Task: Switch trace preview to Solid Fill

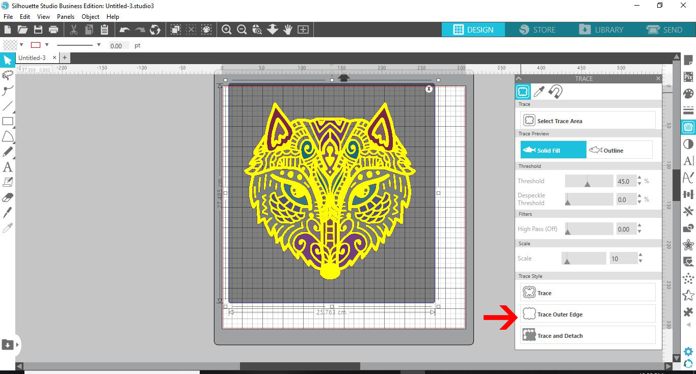Action: pyautogui.click(x=553, y=150)
